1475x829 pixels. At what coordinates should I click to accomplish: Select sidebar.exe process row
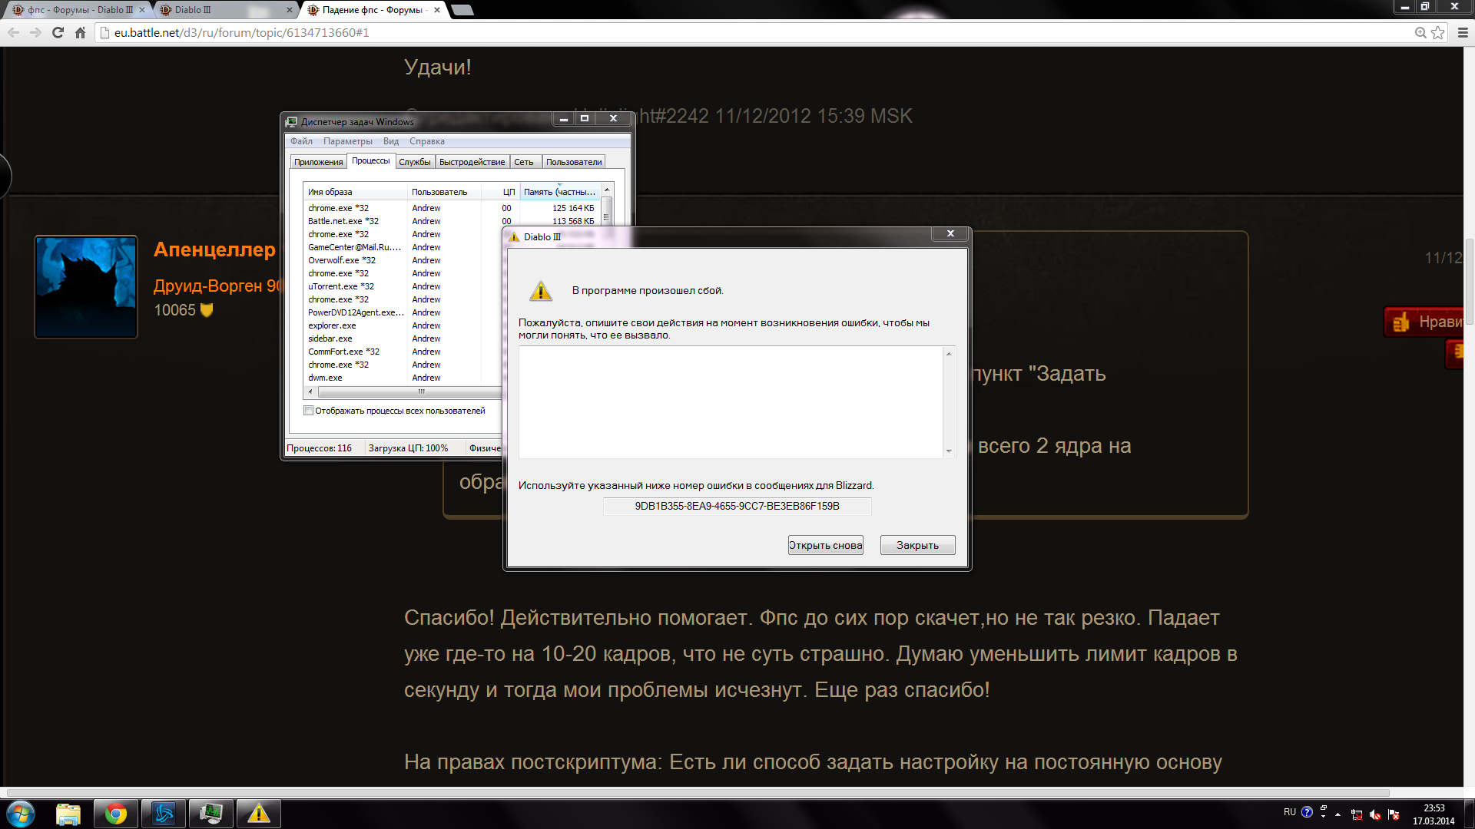pos(403,339)
